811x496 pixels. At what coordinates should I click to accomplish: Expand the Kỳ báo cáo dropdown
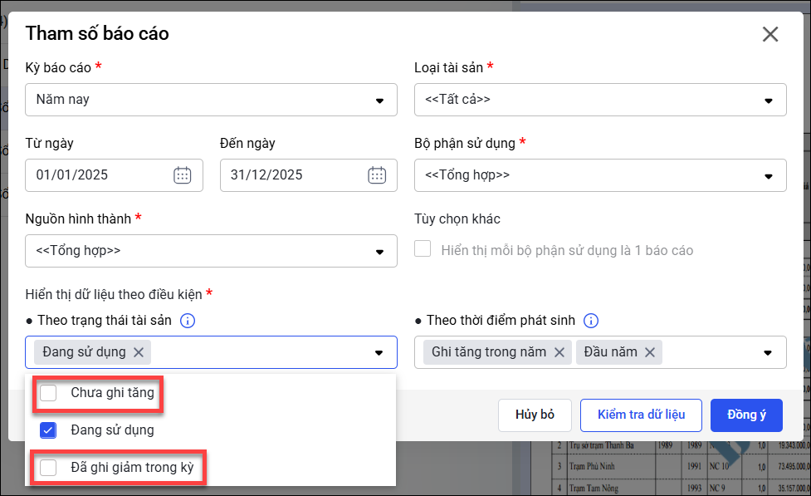click(x=379, y=100)
